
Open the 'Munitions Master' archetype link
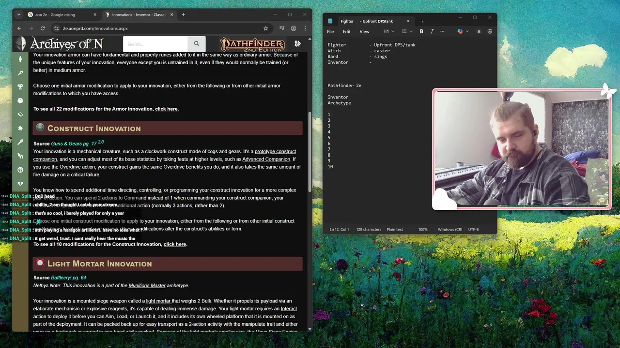pos(147,285)
